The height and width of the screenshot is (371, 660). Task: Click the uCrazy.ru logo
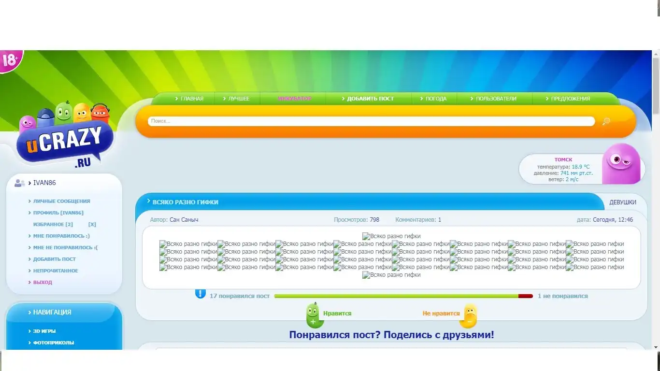(66, 140)
